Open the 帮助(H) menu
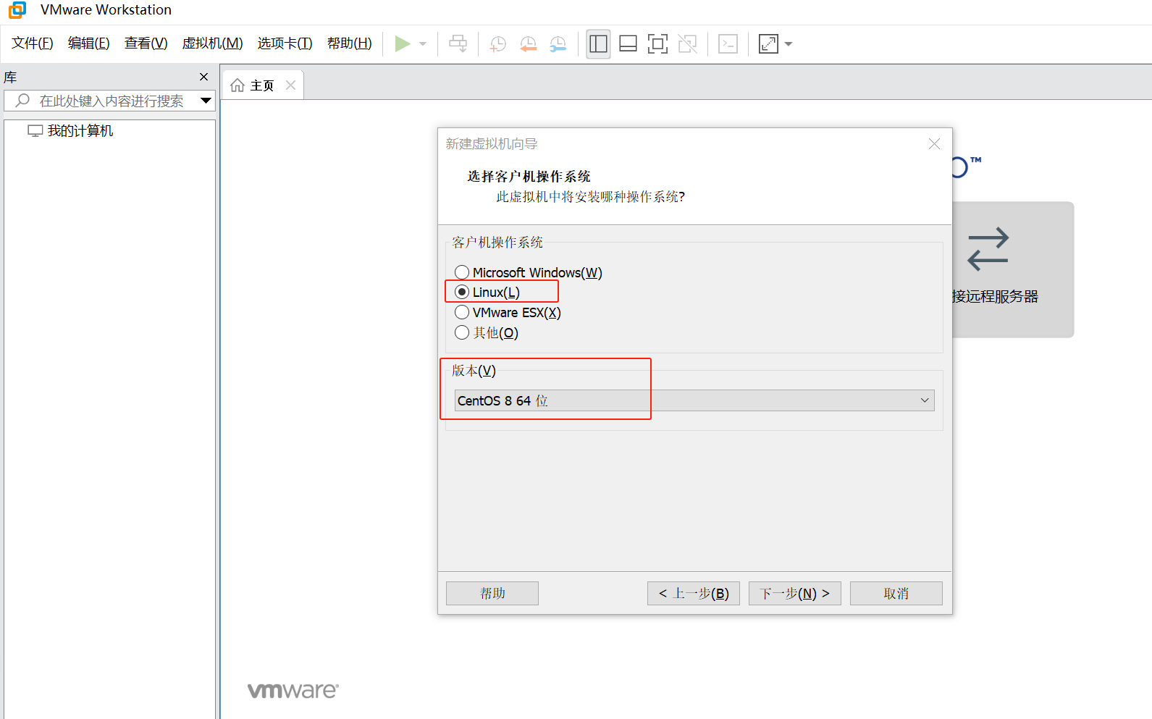The width and height of the screenshot is (1152, 719). click(350, 43)
